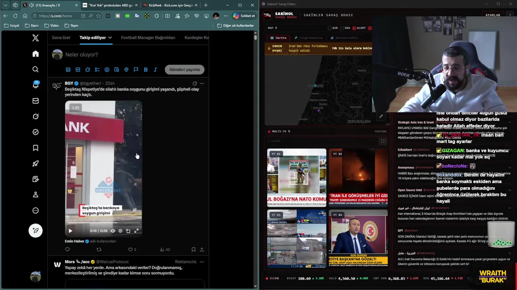Select Harita tab in Savaş Odası
This screenshot has width=517, height=290.
point(279,38)
